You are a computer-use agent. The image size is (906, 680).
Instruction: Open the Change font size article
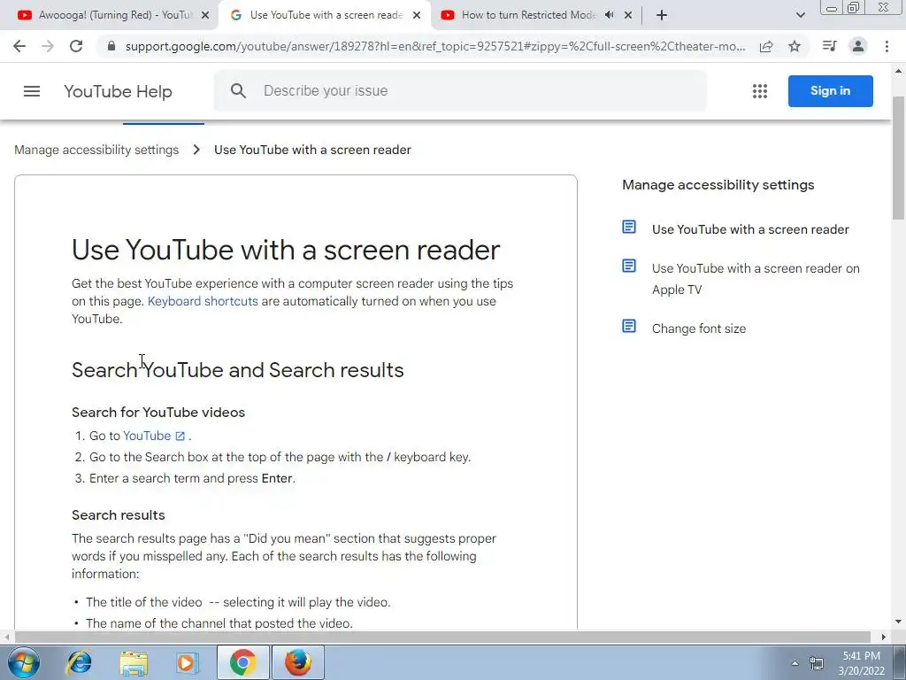tap(699, 328)
